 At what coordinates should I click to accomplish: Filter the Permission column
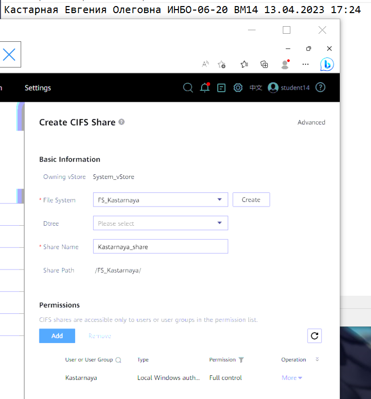(x=241, y=360)
